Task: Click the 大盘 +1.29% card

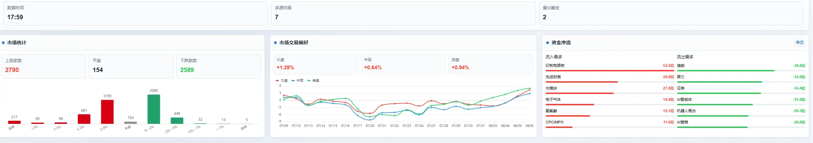Action: tap(315, 64)
